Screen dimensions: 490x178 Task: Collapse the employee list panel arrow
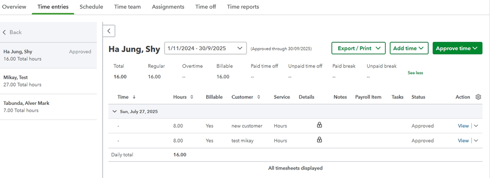[109, 31]
